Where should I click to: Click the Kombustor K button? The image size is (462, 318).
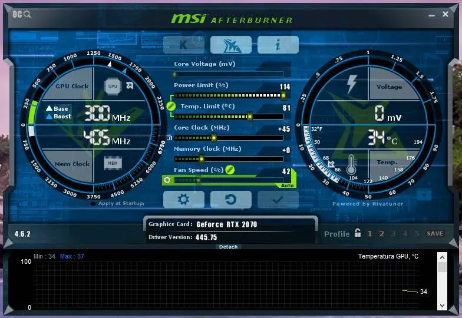(184, 45)
